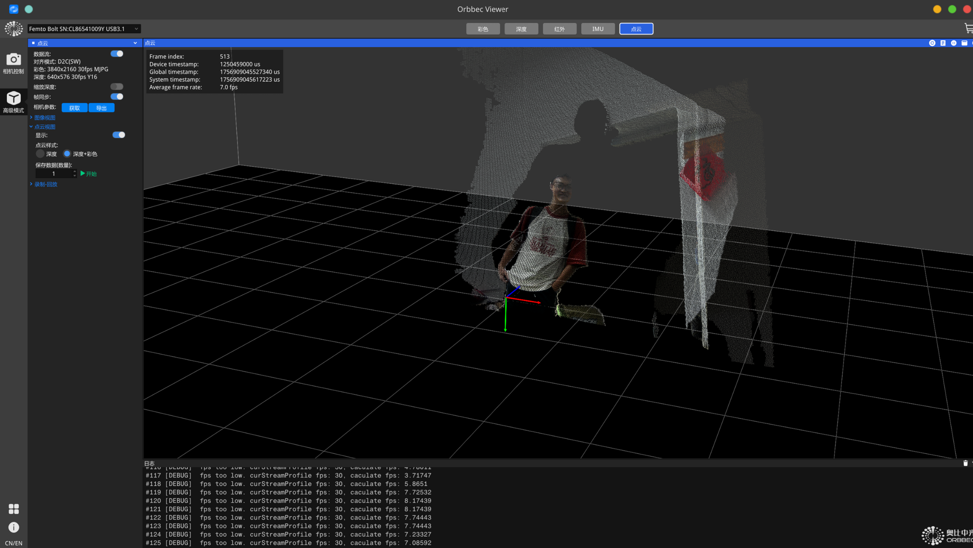This screenshot has height=548, width=973.
Task: Click the save data count input field
Action: 54,174
